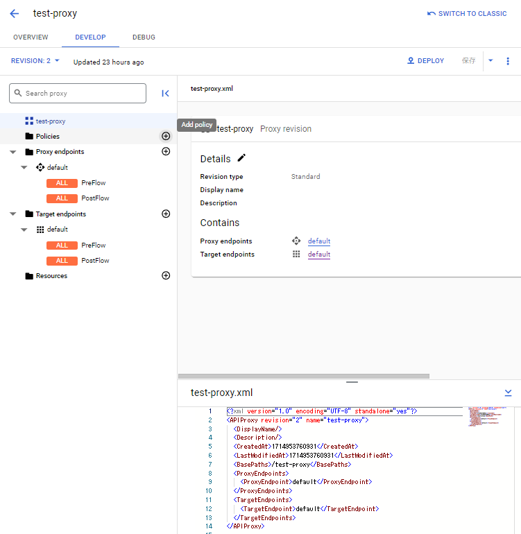Click the LastModifiedAt line in editor

313,456
